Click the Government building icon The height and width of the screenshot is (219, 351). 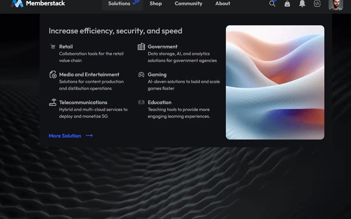pos(141,46)
